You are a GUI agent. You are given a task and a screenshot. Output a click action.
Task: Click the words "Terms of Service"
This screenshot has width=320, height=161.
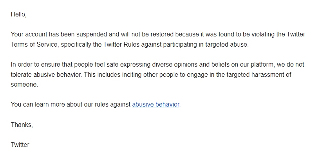[34, 45]
